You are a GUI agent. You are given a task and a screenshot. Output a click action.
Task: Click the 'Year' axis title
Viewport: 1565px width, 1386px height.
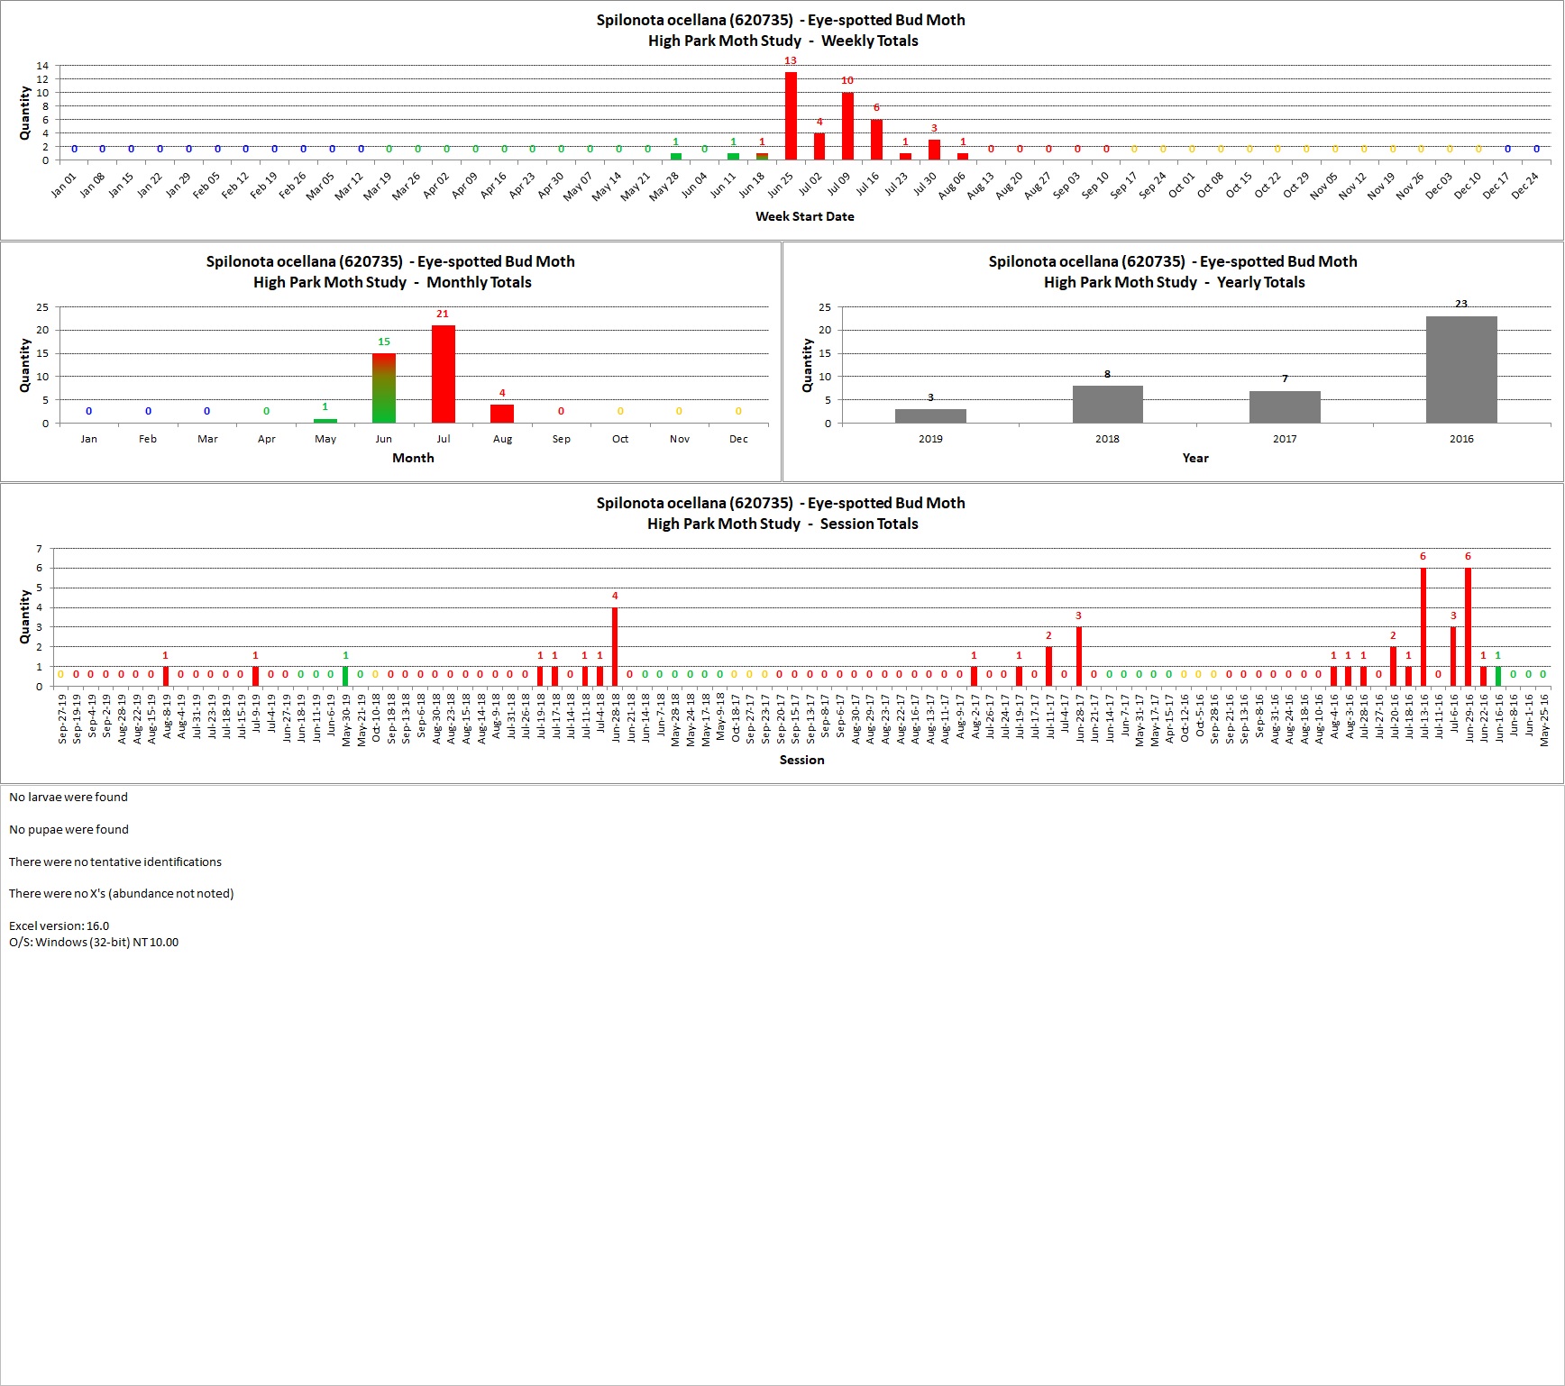1195,458
